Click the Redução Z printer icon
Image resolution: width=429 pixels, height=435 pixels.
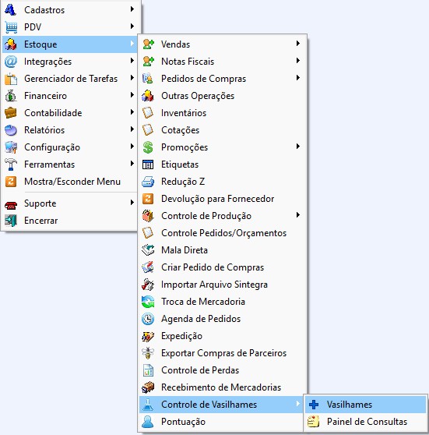[148, 182]
